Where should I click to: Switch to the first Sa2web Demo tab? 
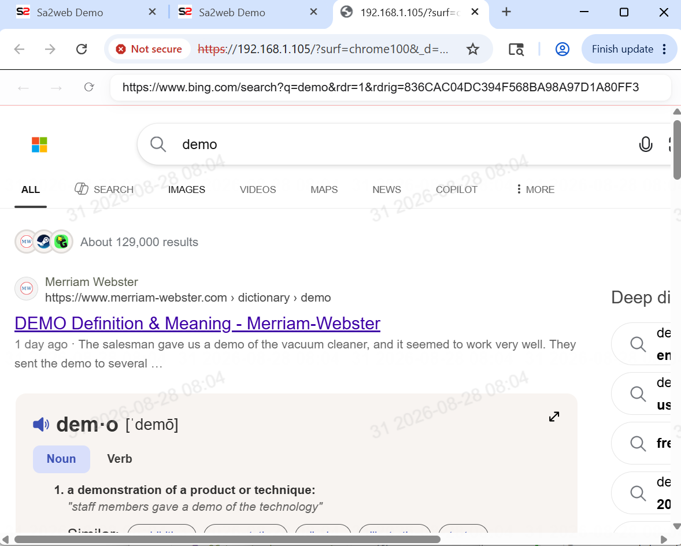click(70, 13)
